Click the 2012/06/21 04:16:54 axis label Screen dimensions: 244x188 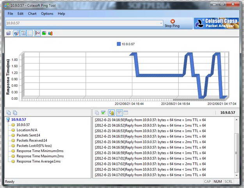pyautogui.click(x=176, y=104)
